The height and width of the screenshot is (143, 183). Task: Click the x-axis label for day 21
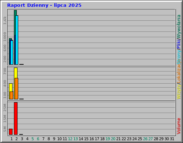(118, 139)
